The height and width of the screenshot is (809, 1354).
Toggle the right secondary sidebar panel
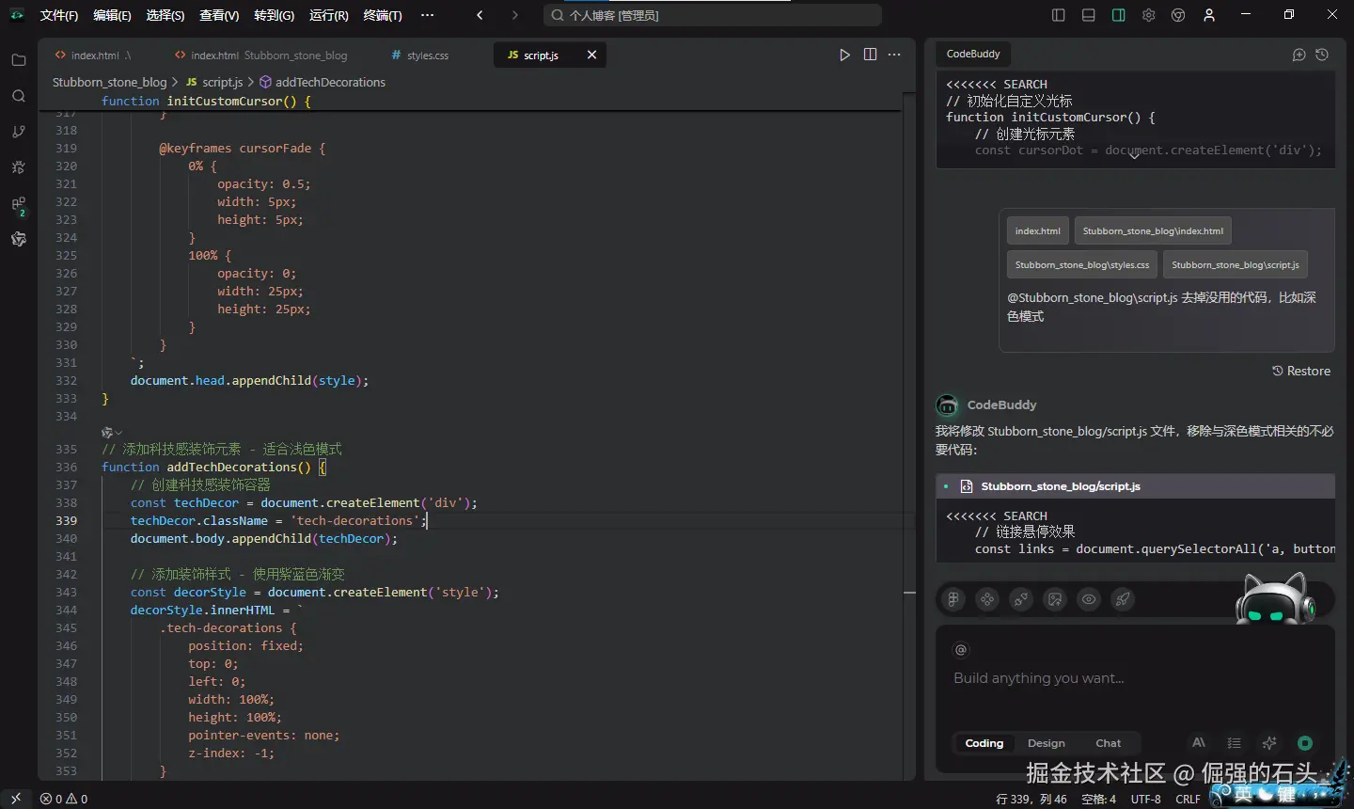[x=1118, y=15]
